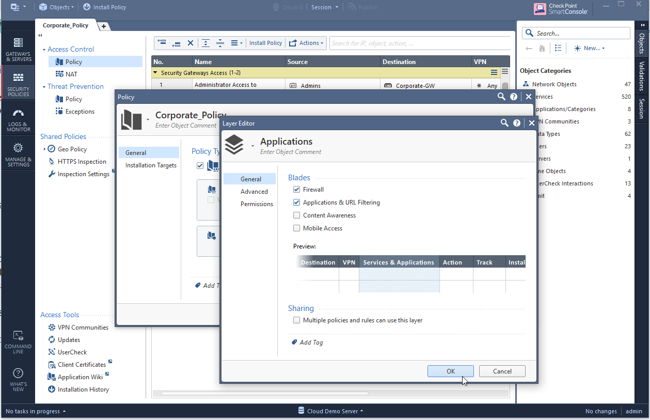This screenshot has width=650, height=420.
Task: Switch to the Session side tab
Action: [x=642, y=108]
